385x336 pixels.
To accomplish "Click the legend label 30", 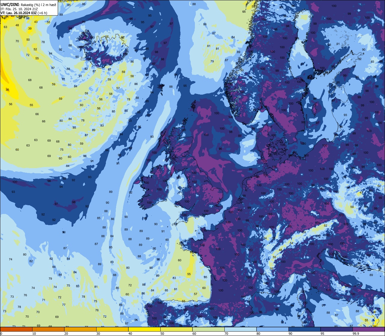I will click(98, 334).
